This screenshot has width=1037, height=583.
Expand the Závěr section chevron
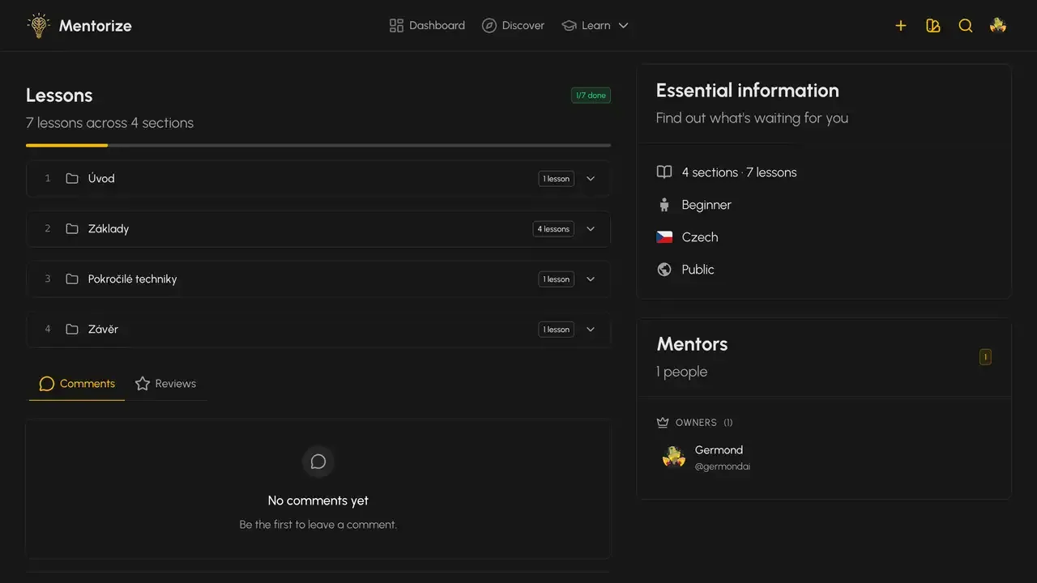coord(591,329)
